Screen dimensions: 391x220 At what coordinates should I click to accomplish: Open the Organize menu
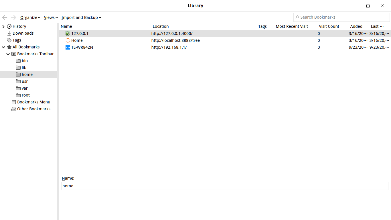click(30, 17)
